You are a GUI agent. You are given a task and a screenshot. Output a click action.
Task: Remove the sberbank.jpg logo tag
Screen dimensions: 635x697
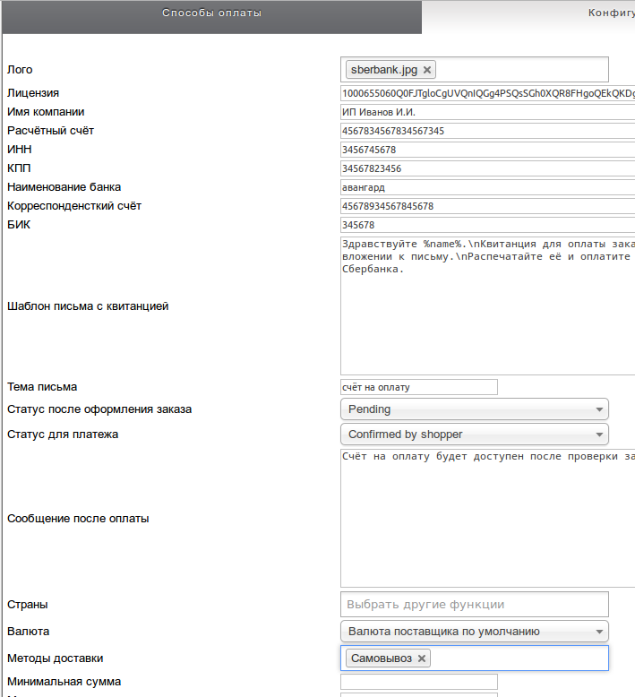point(427,70)
